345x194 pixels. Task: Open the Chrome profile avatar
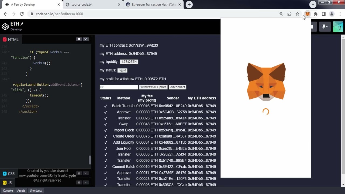point(332,14)
